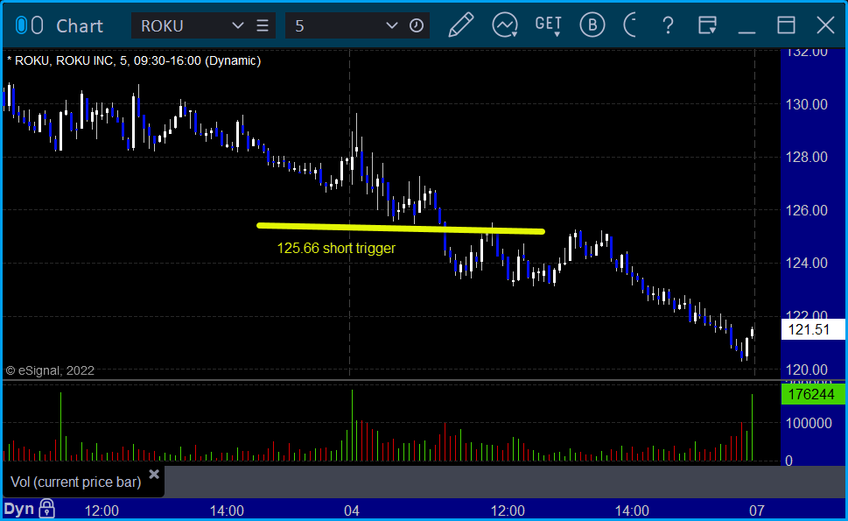Open the GET studies dropdown
This screenshot has height=521, width=848.
pos(549,25)
